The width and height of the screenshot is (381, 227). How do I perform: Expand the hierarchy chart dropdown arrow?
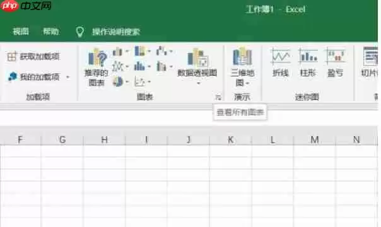pyautogui.click(x=149, y=51)
